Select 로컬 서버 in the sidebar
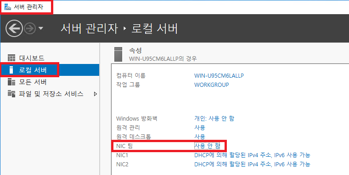This screenshot has height=175, width=349. 50,70
